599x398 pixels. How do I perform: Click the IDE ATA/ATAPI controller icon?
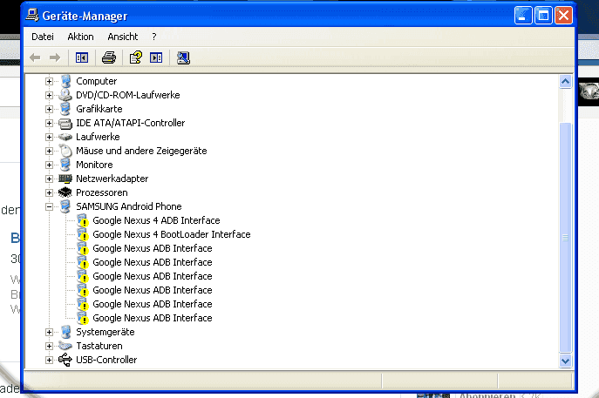click(x=65, y=123)
